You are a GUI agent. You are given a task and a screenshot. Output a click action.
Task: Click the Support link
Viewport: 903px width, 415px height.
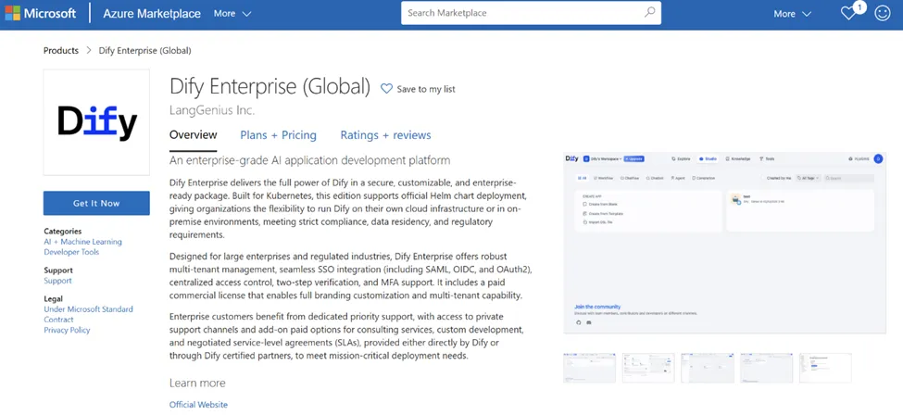coord(57,281)
